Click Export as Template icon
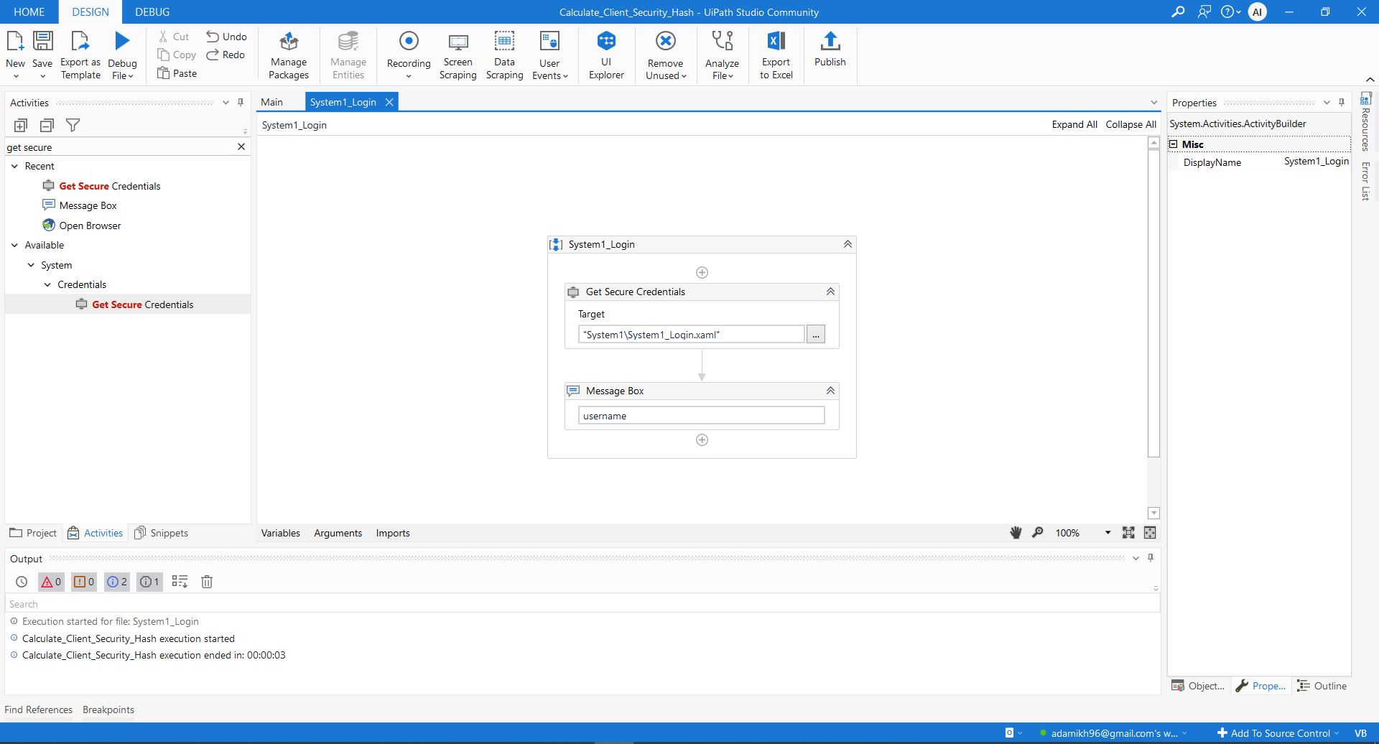This screenshot has height=744, width=1379. click(80, 41)
